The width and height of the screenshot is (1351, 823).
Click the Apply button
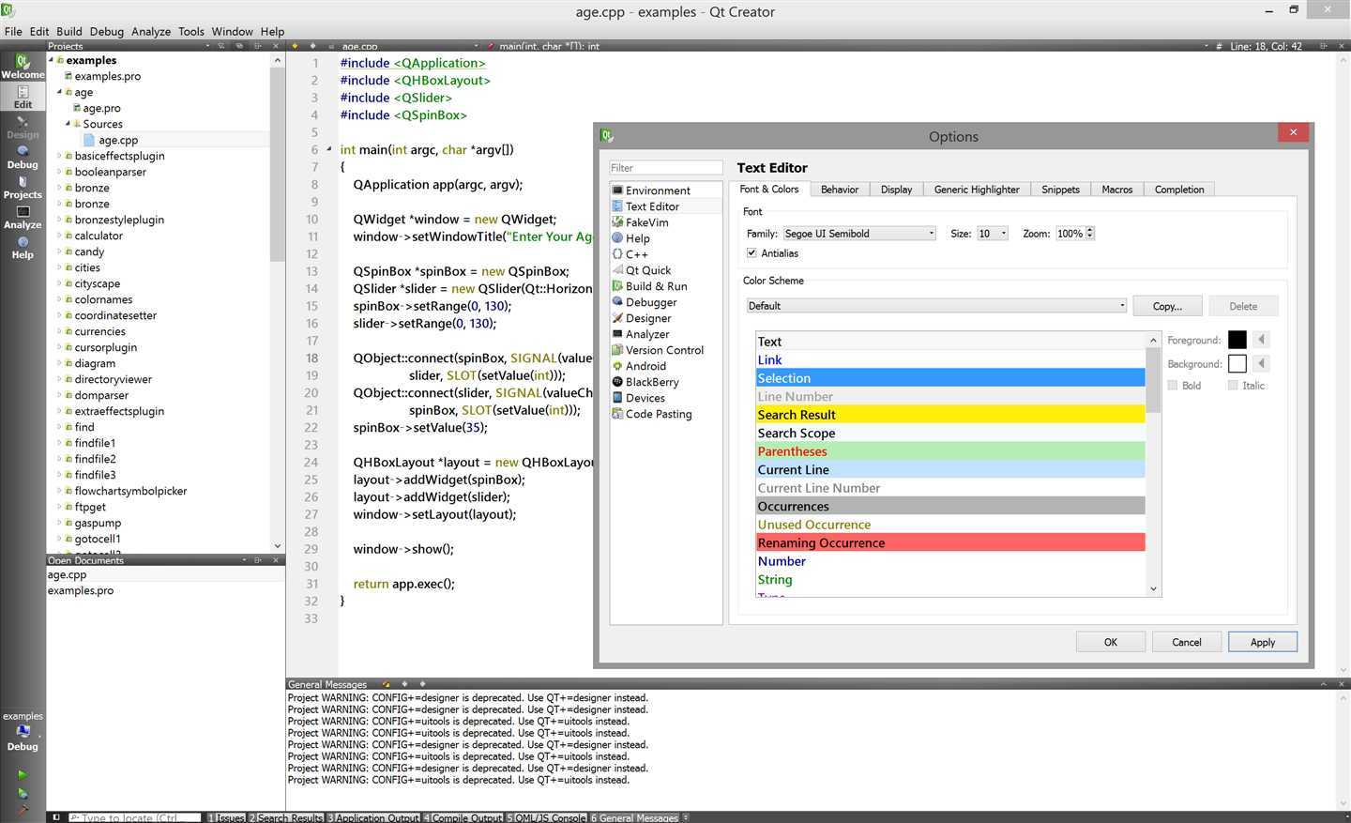pyautogui.click(x=1263, y=642)
